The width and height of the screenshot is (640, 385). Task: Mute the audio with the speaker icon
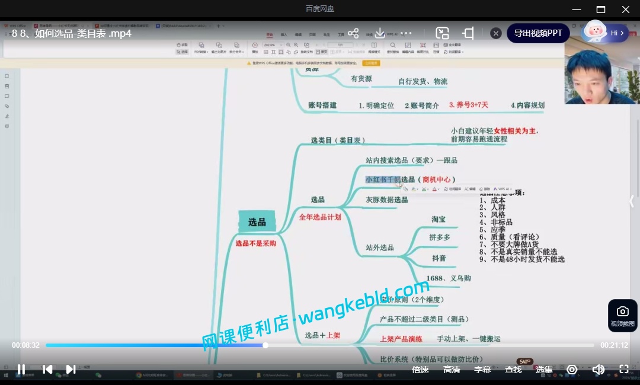tap(599, 370)
